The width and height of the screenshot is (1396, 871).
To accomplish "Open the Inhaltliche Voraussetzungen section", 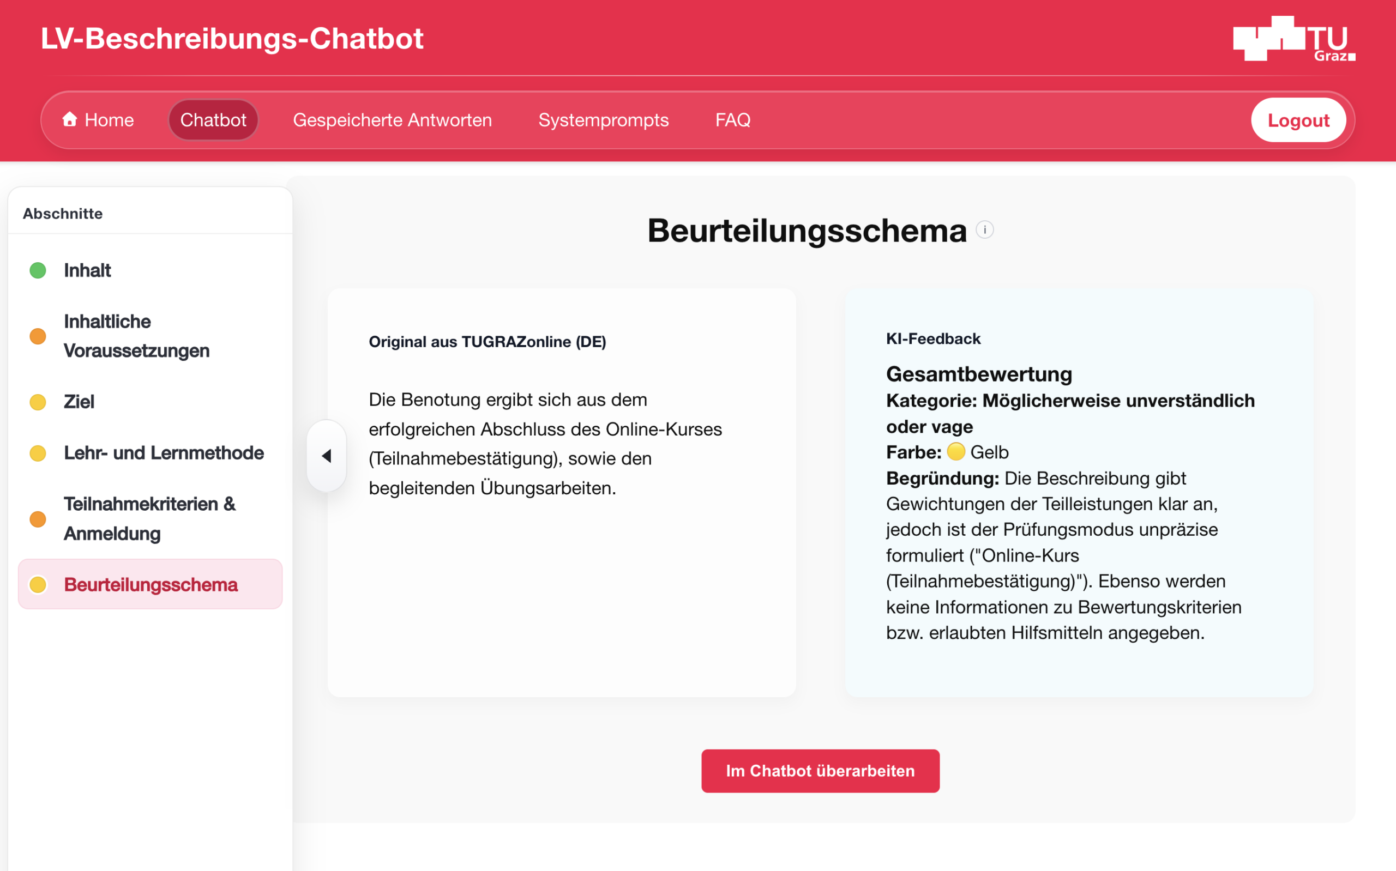I will (136, 336).
